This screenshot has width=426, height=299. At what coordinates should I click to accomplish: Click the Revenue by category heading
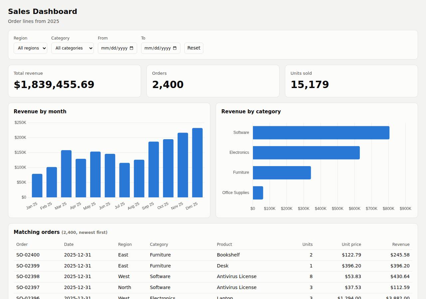251,112
